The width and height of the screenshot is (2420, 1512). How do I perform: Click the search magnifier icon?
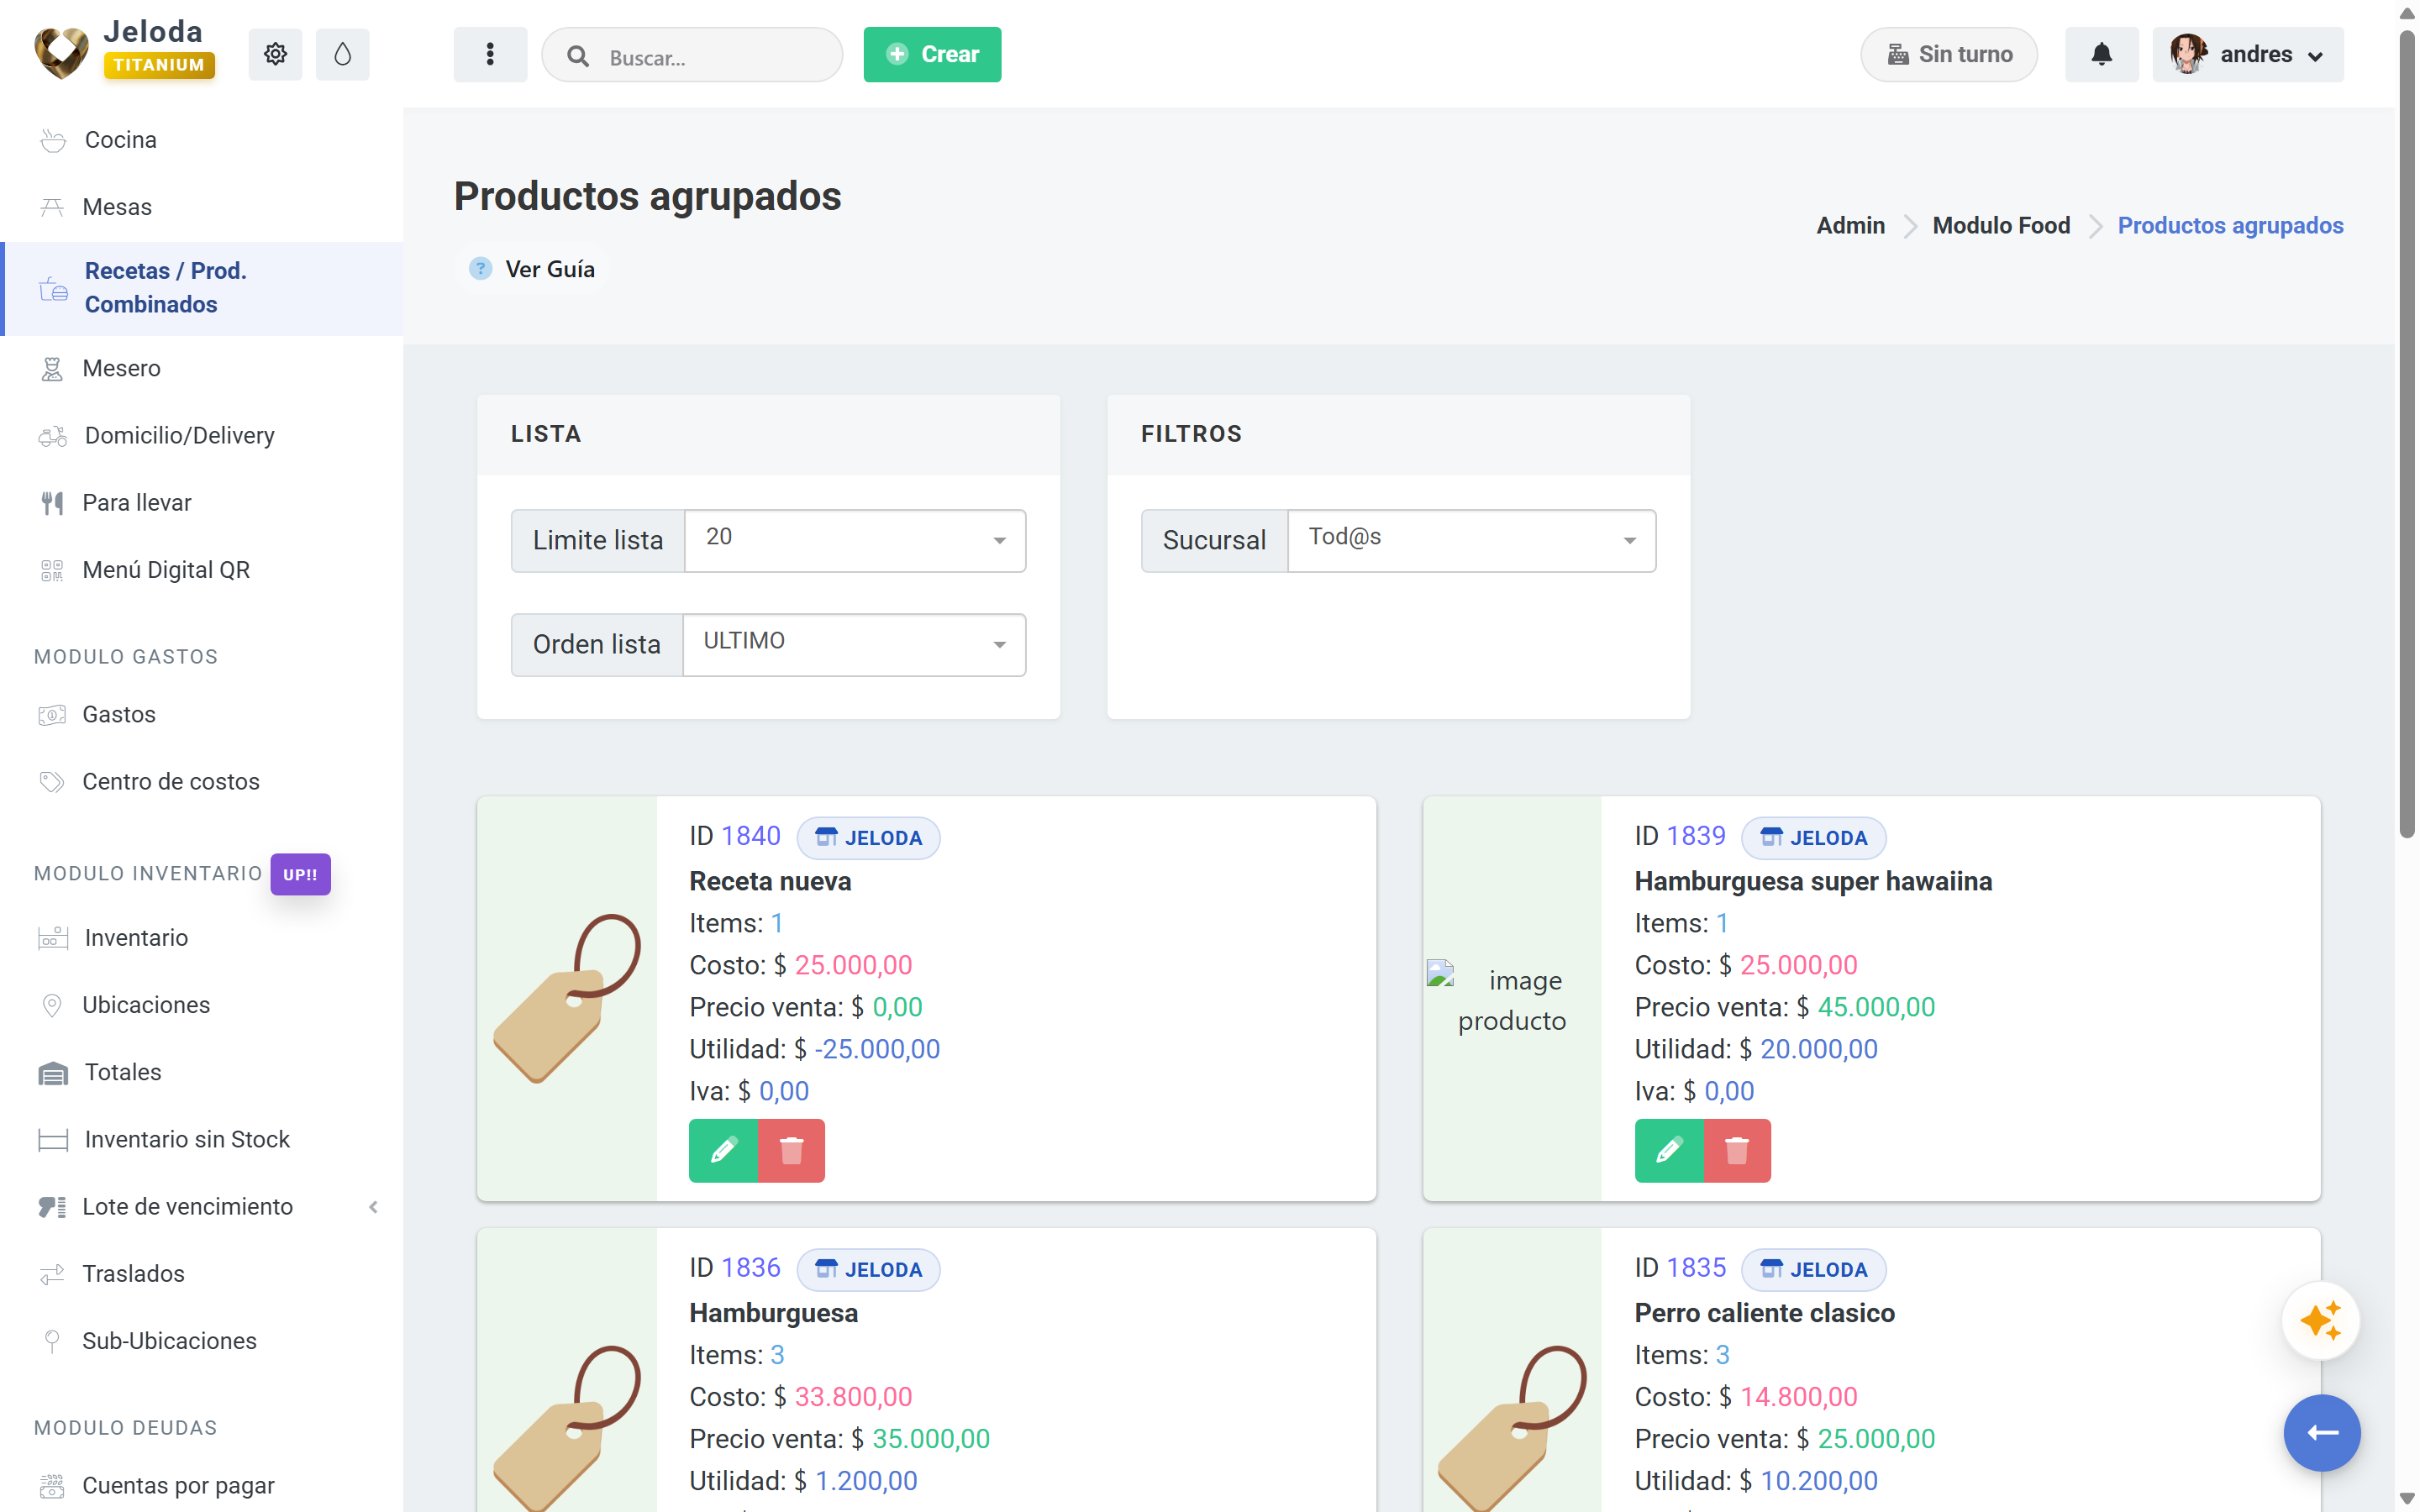(578, 56)
